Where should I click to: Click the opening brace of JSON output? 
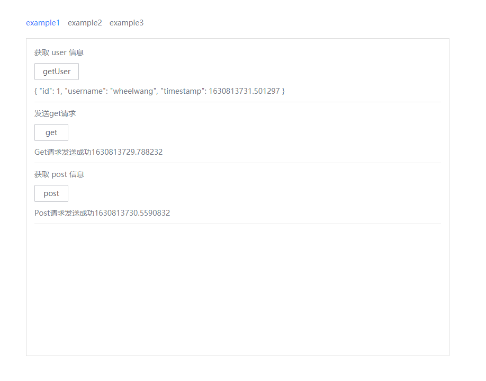pos(36,91)
